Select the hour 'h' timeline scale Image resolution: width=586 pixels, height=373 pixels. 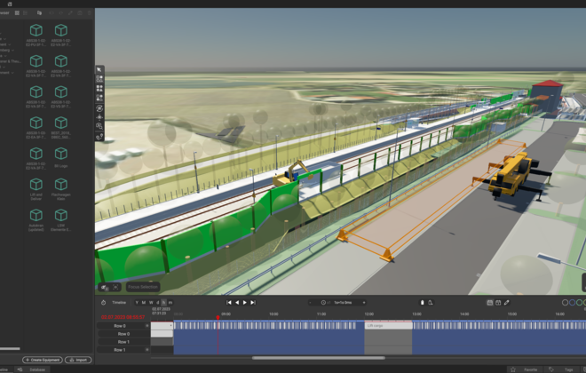tap(165, 302)
